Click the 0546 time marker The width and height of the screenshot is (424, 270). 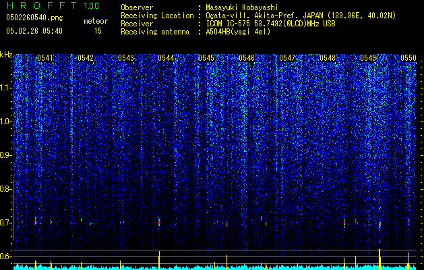(247, 58)
